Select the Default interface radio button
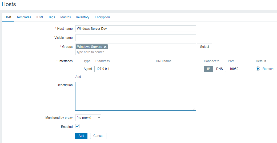 point(258,69)
